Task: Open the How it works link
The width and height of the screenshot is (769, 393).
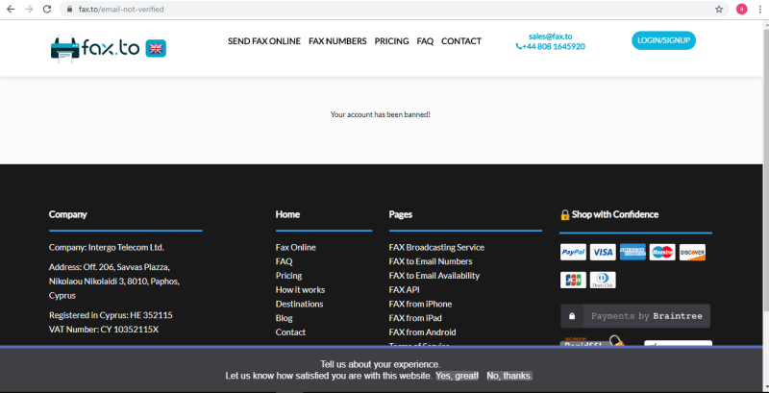Action: point(300,290)
